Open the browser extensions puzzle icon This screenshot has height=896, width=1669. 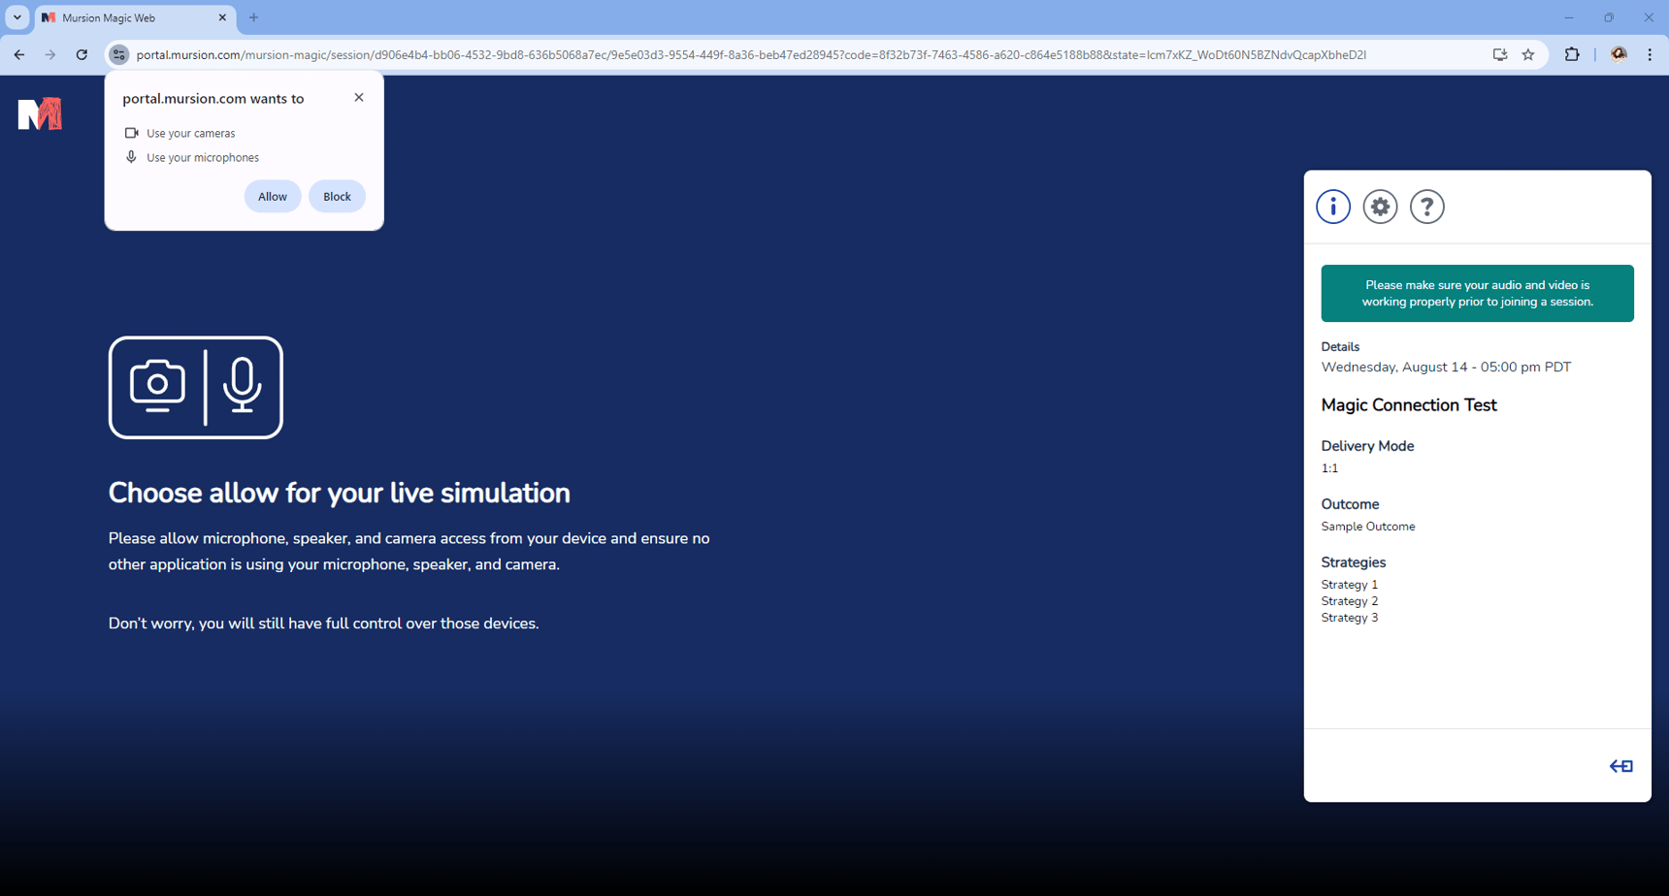[1572, 55]
